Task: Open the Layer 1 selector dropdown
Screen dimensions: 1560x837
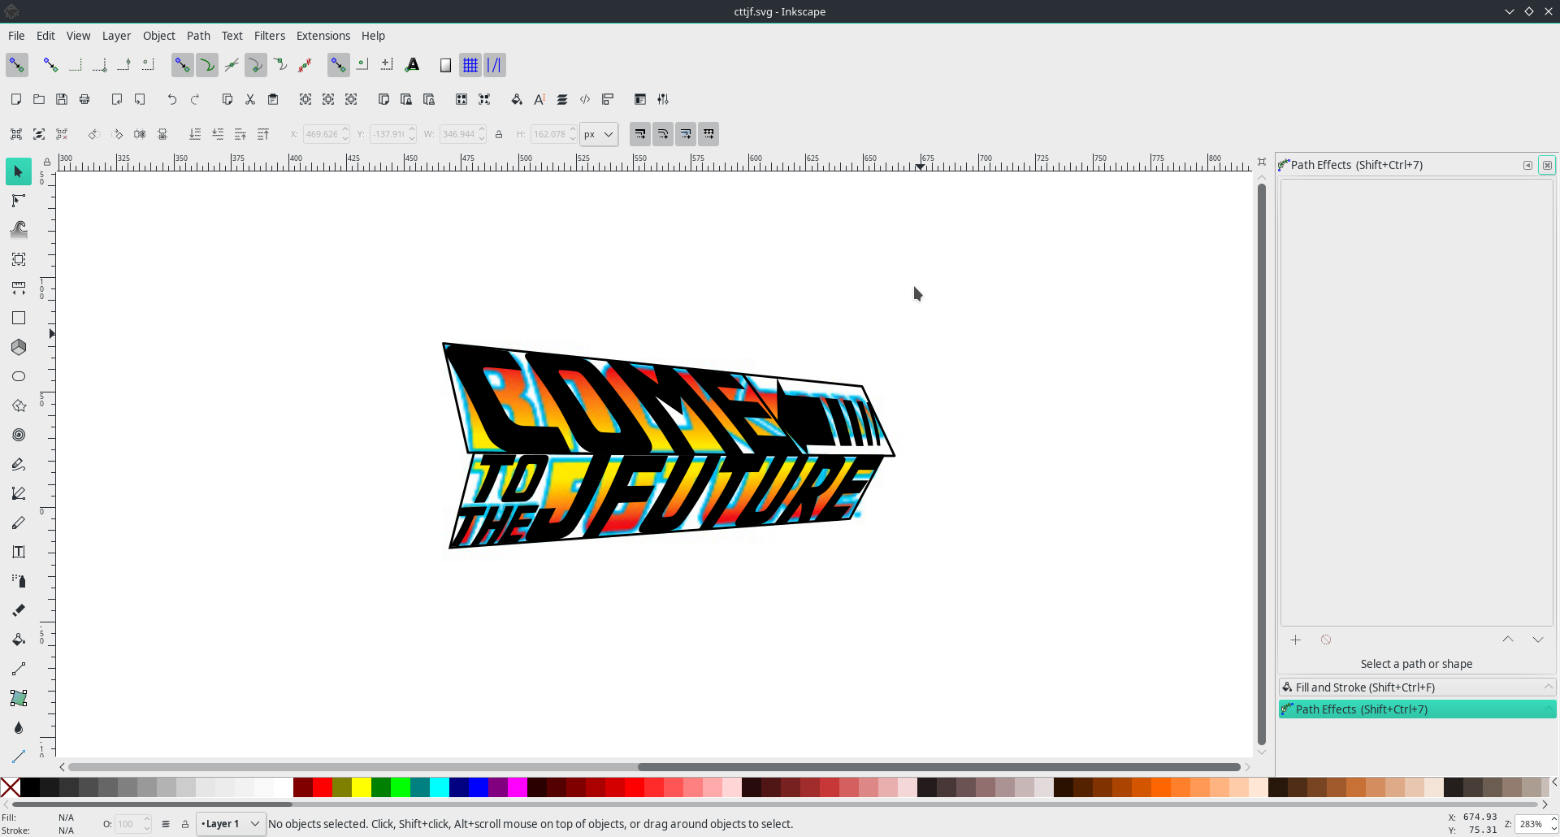Action: pos(231,824)
